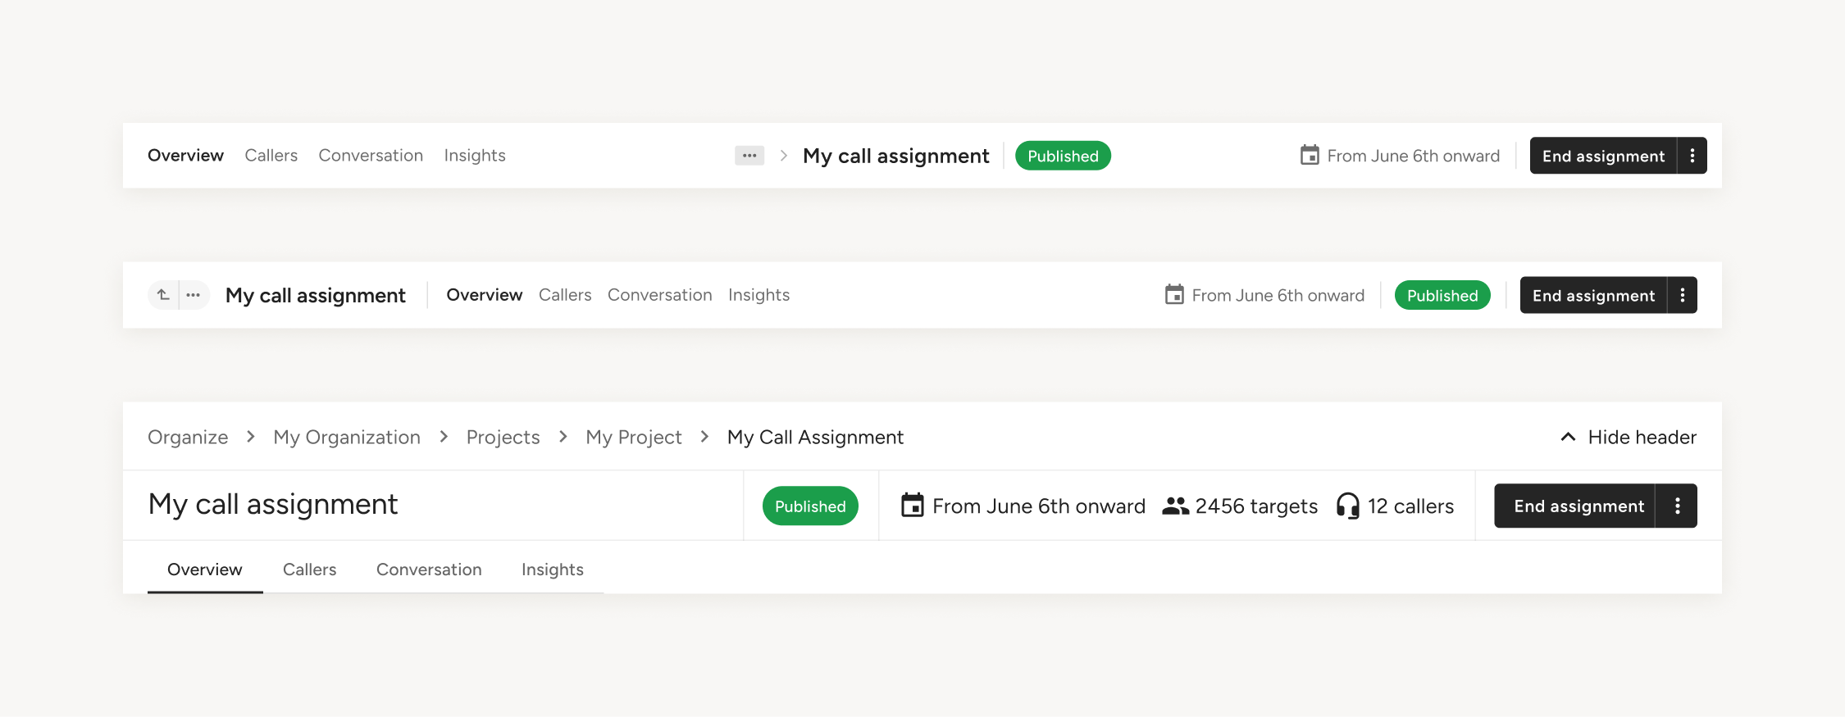
Task: Click Published badge in middle header
Action: pyautogui.click(x=1442, y=295)
